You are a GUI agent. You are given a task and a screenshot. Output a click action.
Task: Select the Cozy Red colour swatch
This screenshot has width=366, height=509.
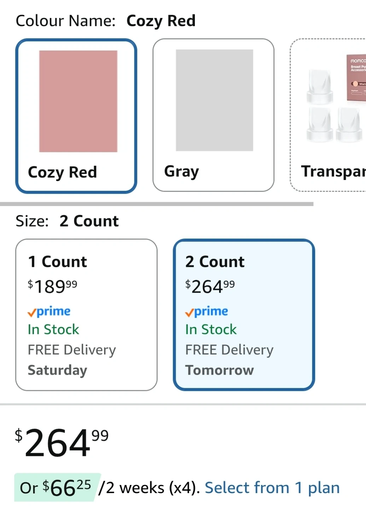point(78,101)
